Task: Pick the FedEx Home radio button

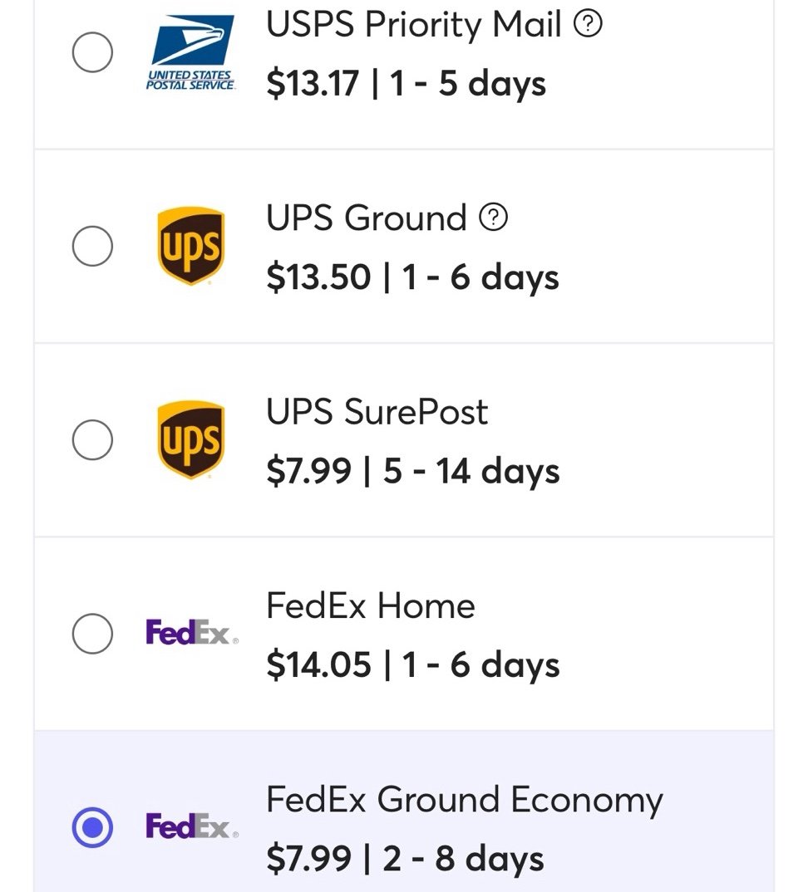Action: 92,635
